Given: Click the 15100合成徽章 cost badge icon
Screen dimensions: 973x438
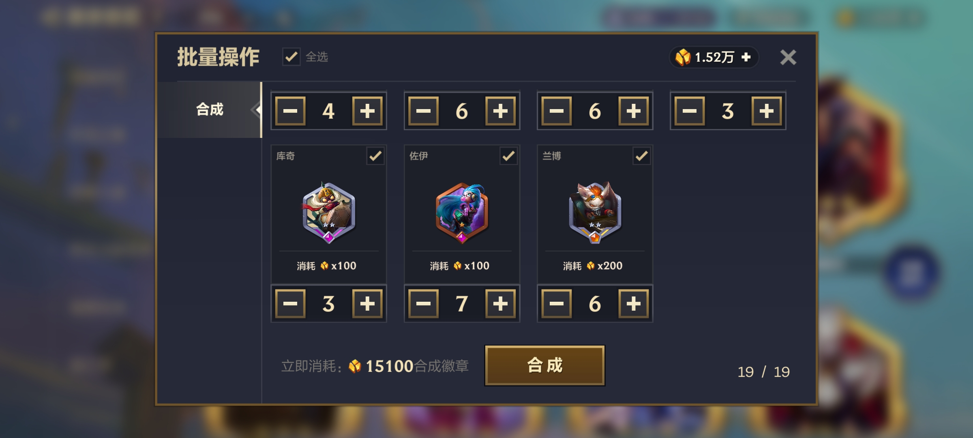Looking at the screenshot, I should [x=355, y=366].
